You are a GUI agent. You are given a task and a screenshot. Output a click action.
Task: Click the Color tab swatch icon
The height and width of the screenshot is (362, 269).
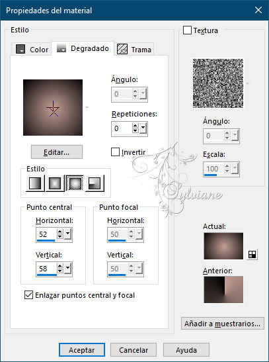pos(20,49)
